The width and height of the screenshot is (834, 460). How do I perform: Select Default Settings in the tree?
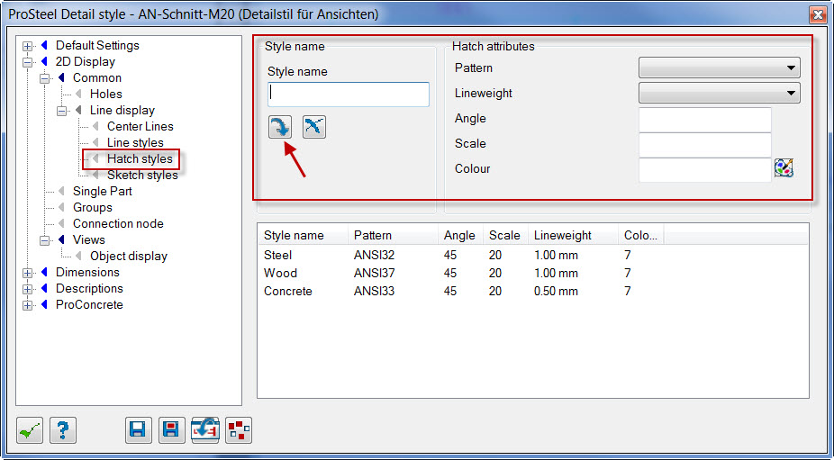click(97, 46)
